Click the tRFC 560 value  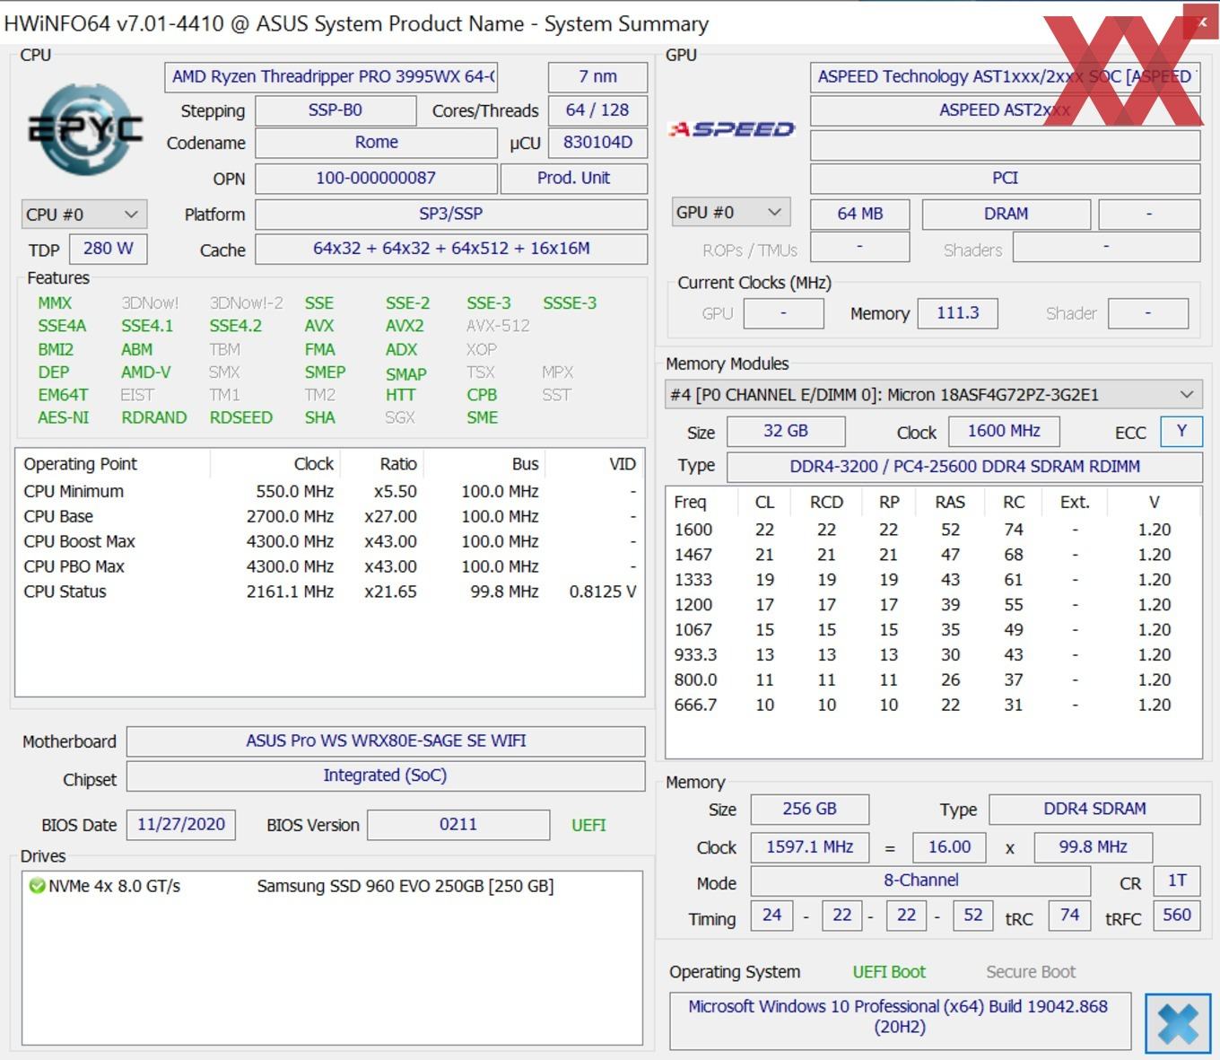click(x=1177, y=915)
